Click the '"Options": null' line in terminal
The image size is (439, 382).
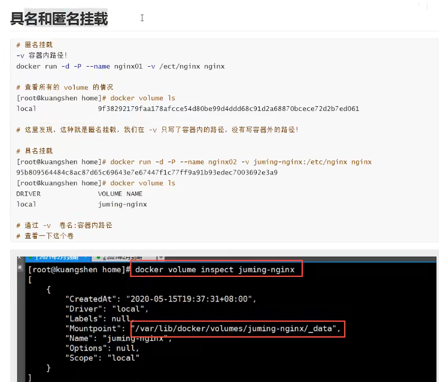pyautogui.click(x=102, y=348)
